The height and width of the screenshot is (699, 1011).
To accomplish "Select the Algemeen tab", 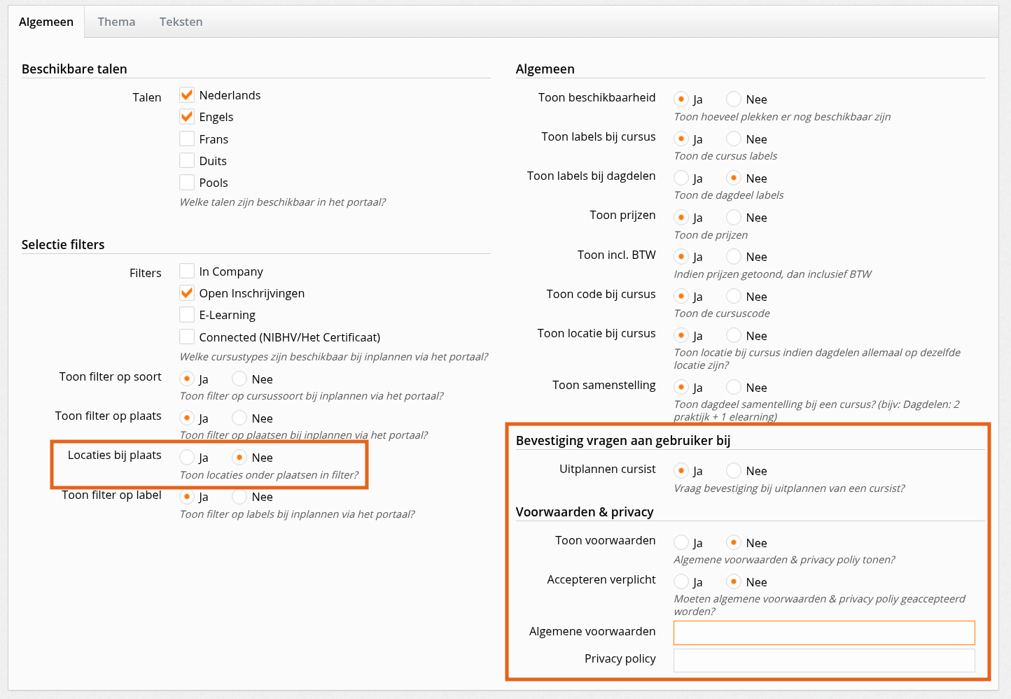I will click(x=46, y=22).
